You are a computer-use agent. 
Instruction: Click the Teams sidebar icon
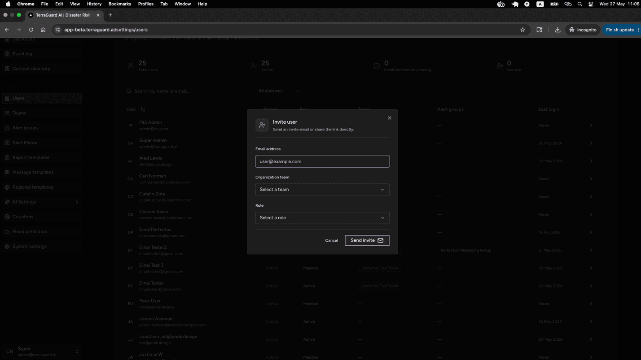click(x=7, y=113)
